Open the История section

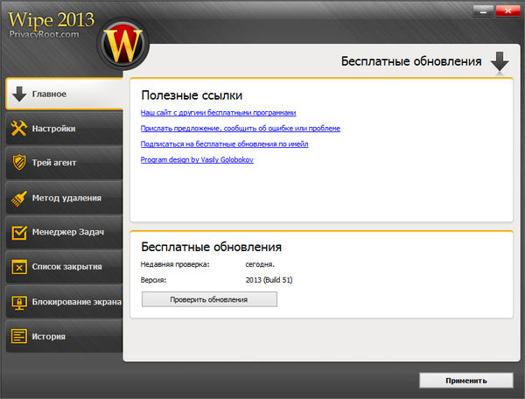point(64,336)
